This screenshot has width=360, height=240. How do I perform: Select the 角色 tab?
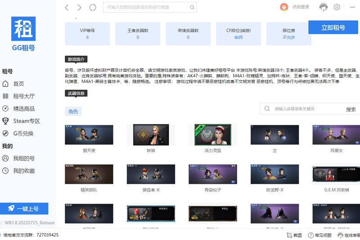[73, 111]
